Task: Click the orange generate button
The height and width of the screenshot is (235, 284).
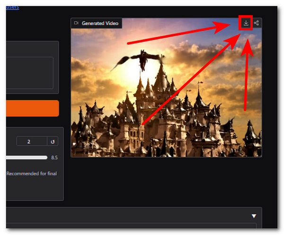Action: pyautogui.click(x=32, y=108)
